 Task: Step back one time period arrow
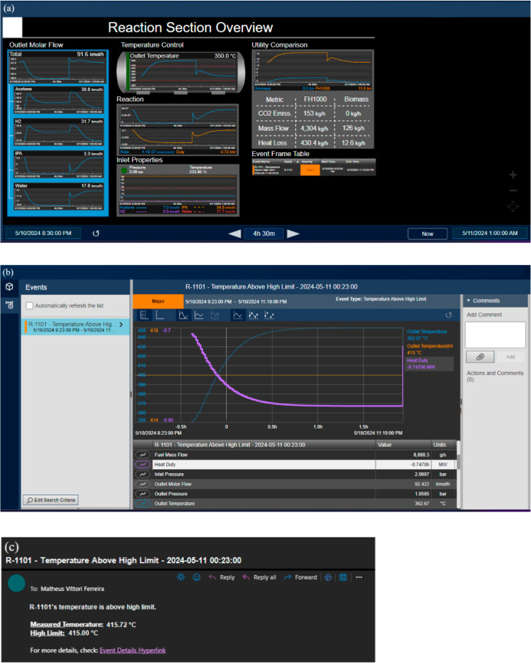[234, 234]
